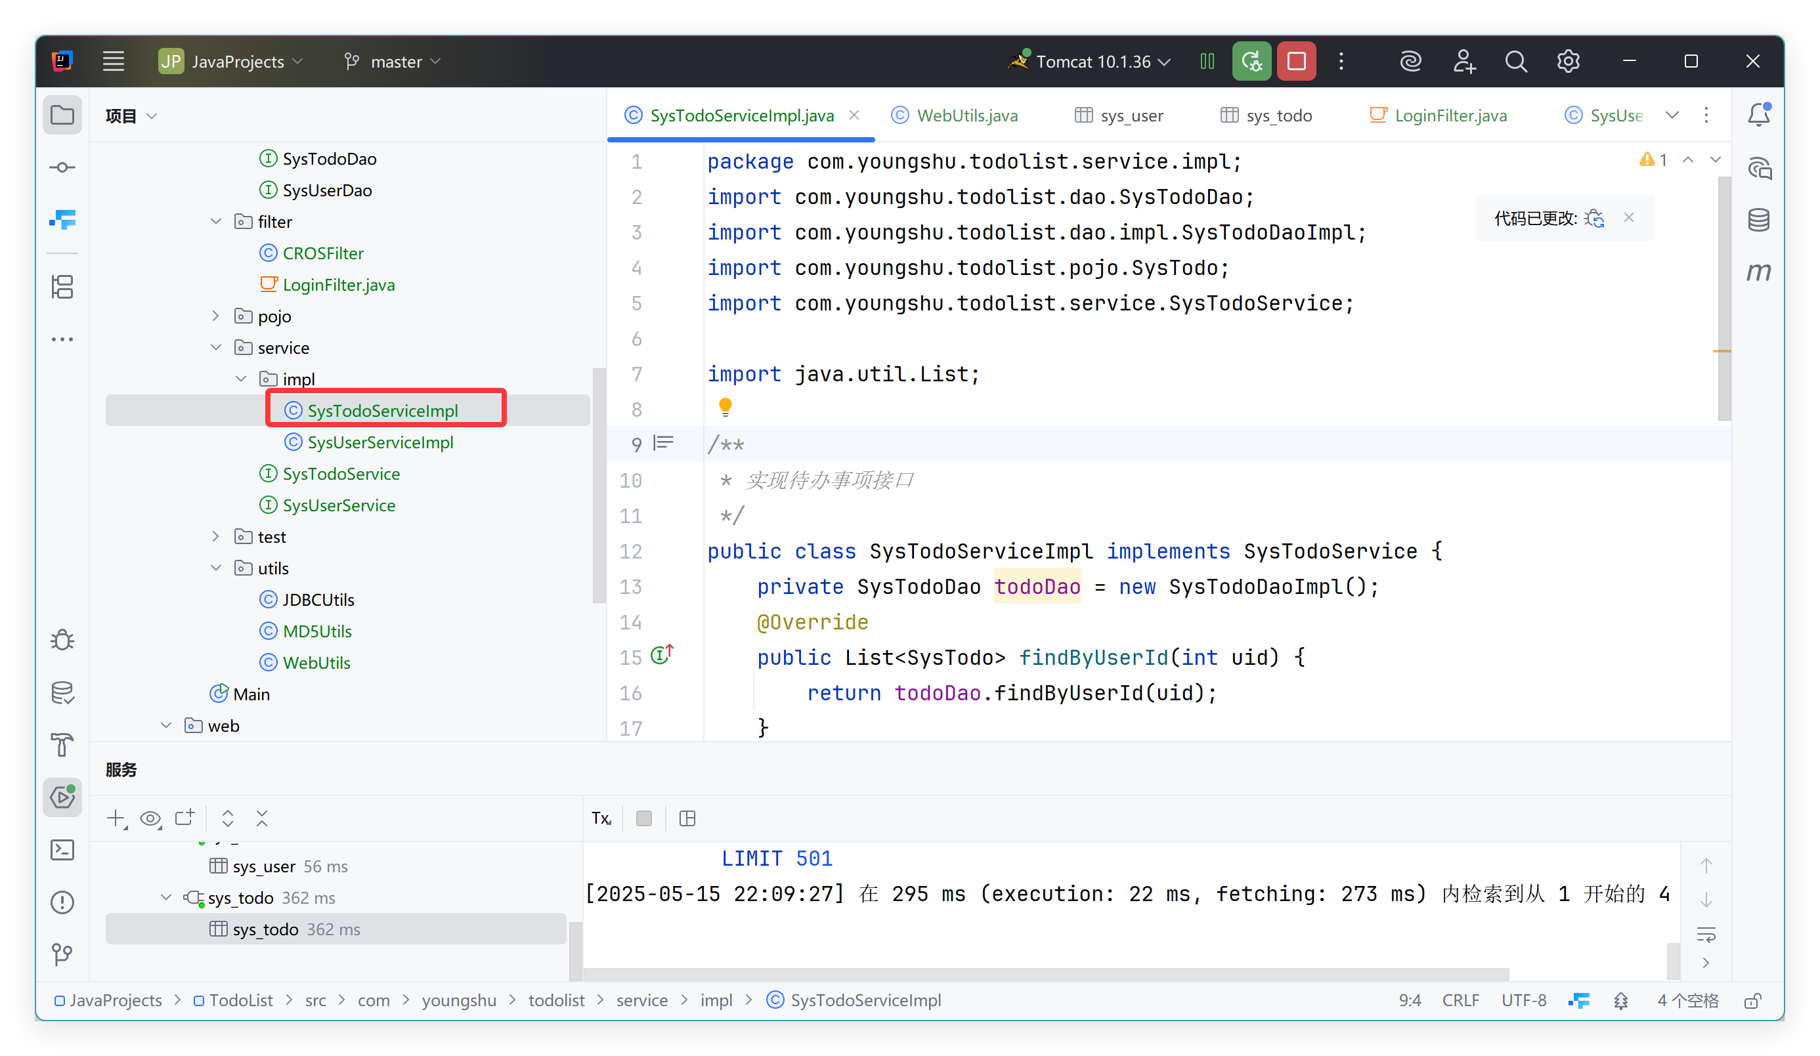Open the AI chat tool window
Screen dimensions: 1820x1056
[1758, 167]
